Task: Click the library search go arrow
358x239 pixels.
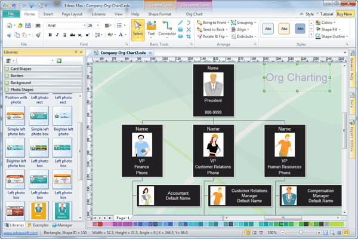Action: click(x=59, y=60)
